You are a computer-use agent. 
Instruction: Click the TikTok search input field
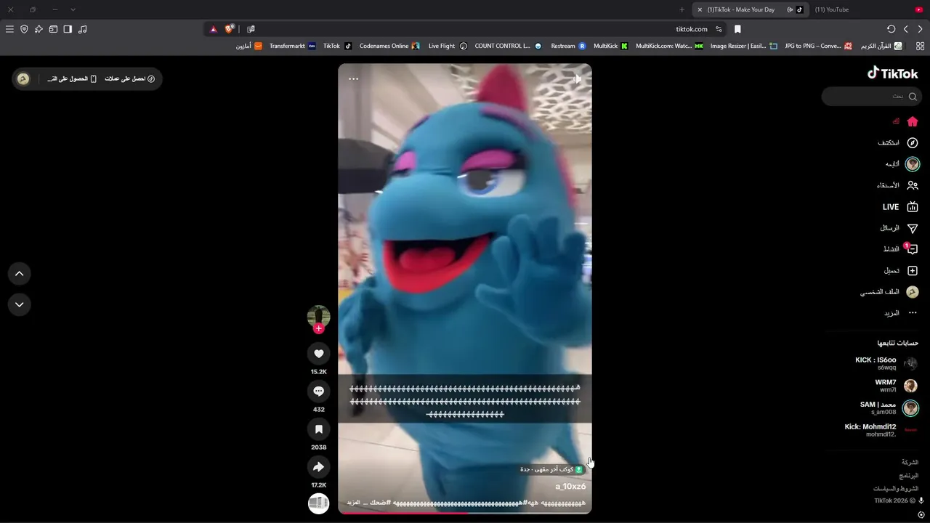pos(871,96)
